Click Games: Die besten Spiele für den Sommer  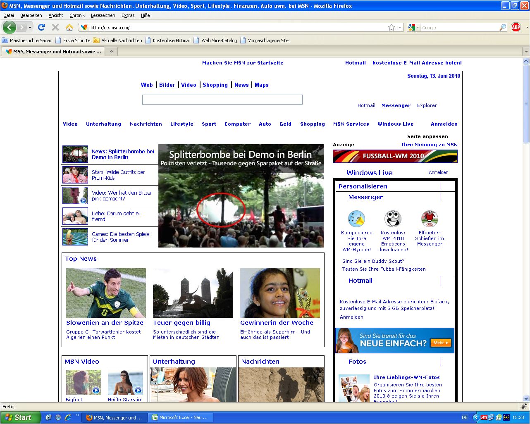121,237
